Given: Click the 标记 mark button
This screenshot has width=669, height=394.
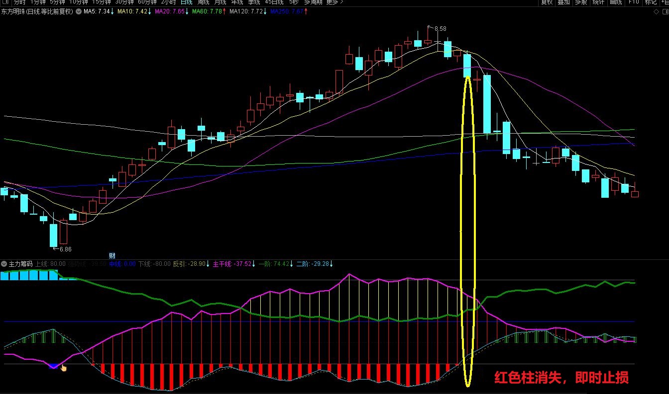Looking at the screenshot, I should (651, 2).
